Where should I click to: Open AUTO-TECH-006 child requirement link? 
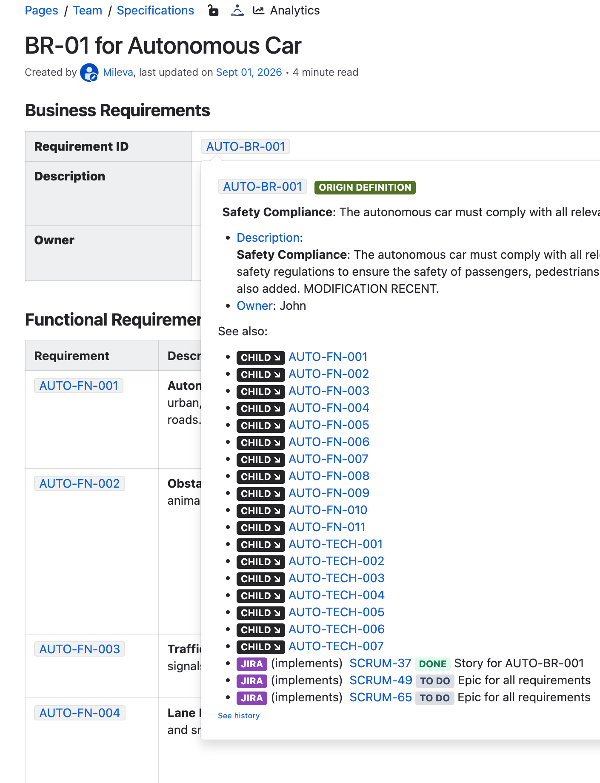pos(336,629)
